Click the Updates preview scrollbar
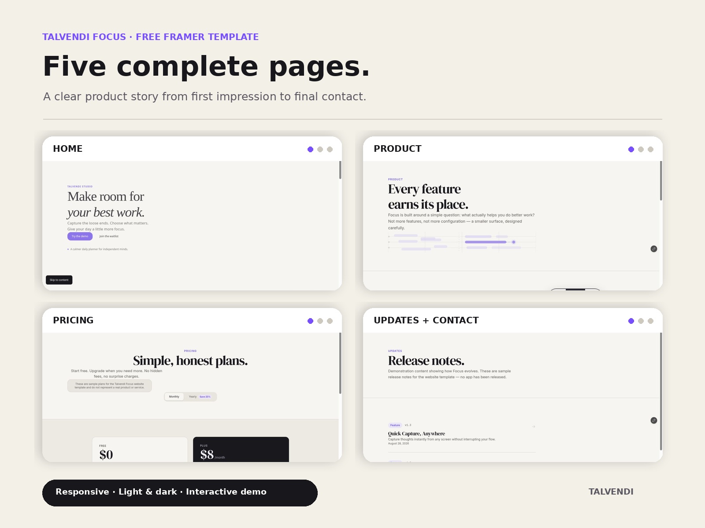 click(x=661, y=392)
